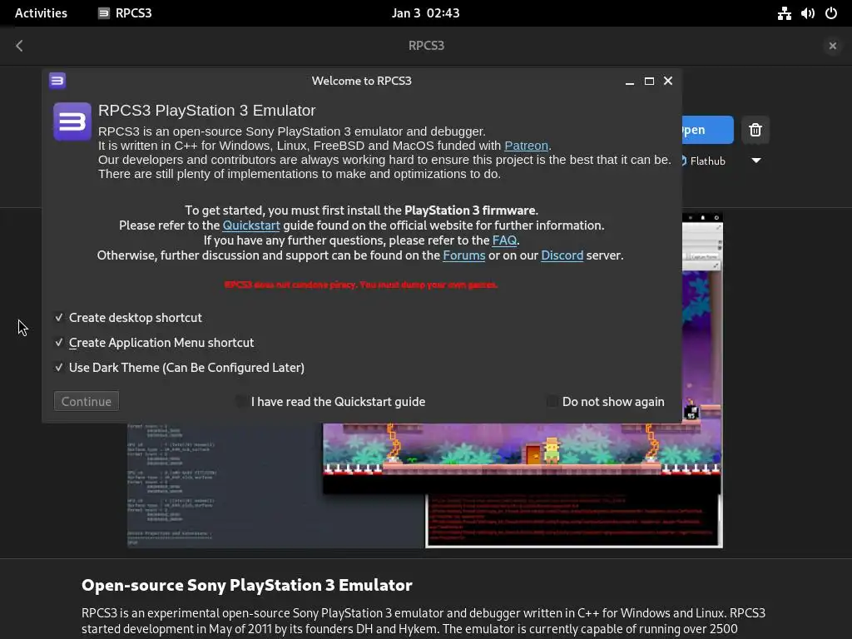Open the Activities overview
Screen dimensions: 852x639
coord(41,13)
